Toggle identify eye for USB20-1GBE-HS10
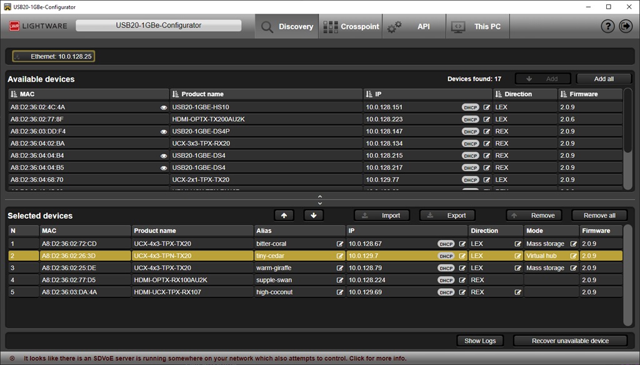Screen dimensions: 640x365 (x=164, y=107)
